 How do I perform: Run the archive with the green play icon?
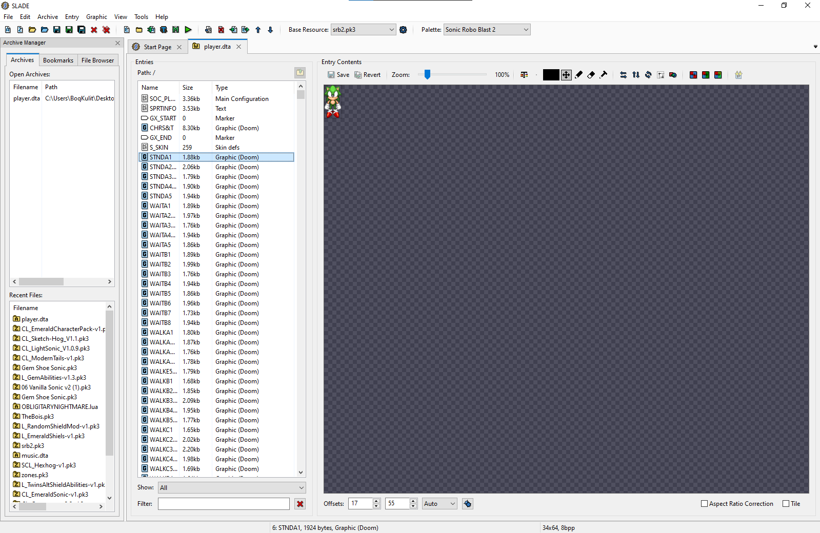pos(188,30)
